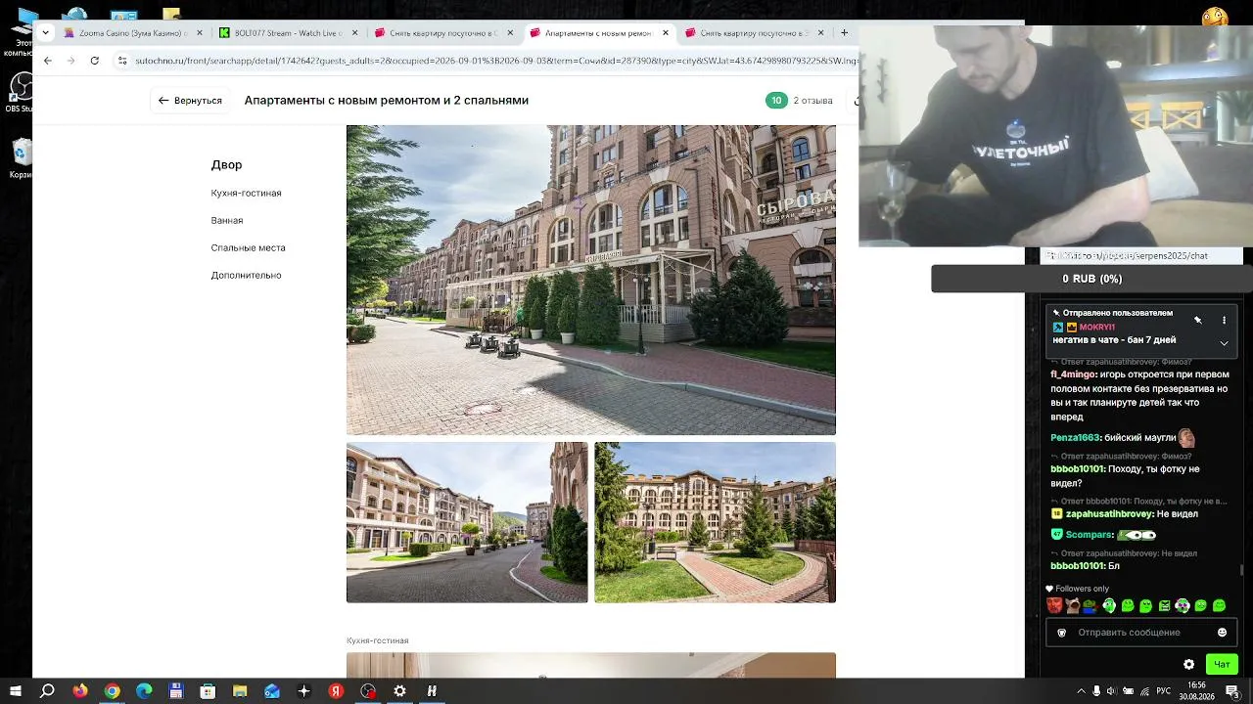The image size is (1253, 704).
Task: Open the large courtyard building photo
Action: (x=591, y=280)
